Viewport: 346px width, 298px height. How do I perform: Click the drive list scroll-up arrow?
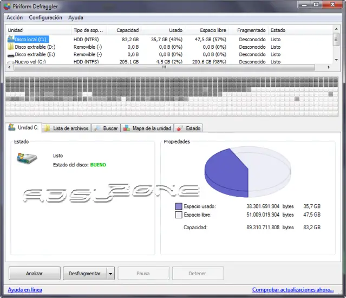(336, 29)
